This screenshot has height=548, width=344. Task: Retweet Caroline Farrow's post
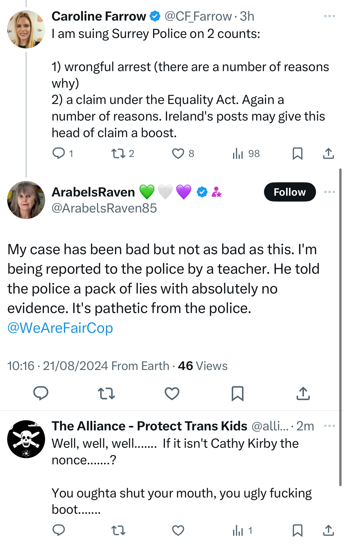(x=118, y=153)
